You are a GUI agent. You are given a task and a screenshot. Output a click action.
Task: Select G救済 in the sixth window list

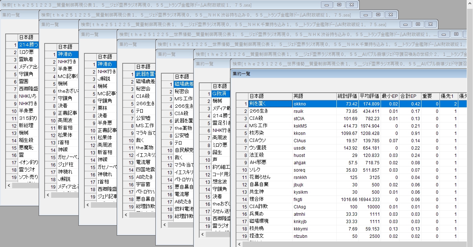point(219,93)
